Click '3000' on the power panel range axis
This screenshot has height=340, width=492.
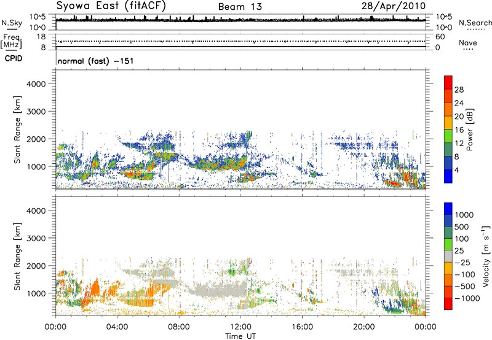36,112
